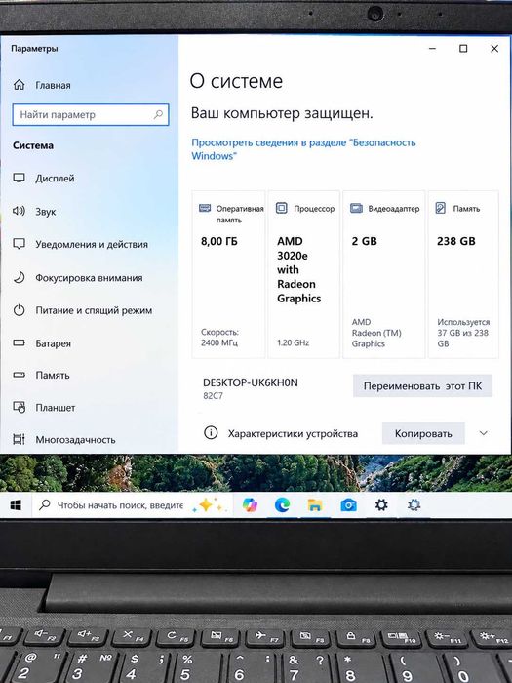The height and width of the screenshot is (683, 512).
Task: Click the Найти параметр search field
Action: click(91, 114)
